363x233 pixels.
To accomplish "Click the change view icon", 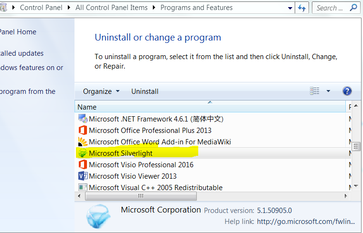I will tap(315, 91).
